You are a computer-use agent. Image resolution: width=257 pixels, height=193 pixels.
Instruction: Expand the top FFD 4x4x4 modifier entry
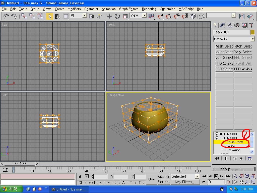coord(221,134)
